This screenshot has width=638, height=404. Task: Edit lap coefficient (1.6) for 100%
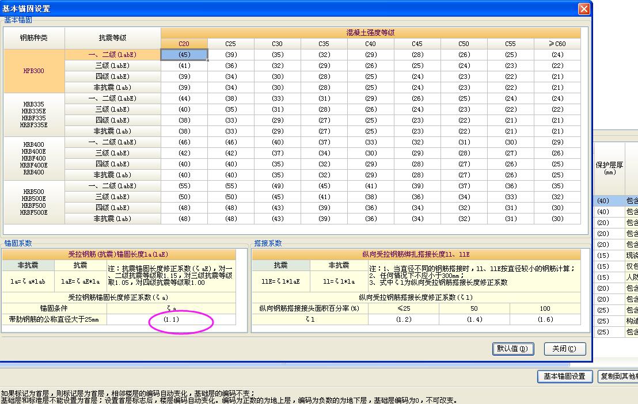[x=545, y=319]
